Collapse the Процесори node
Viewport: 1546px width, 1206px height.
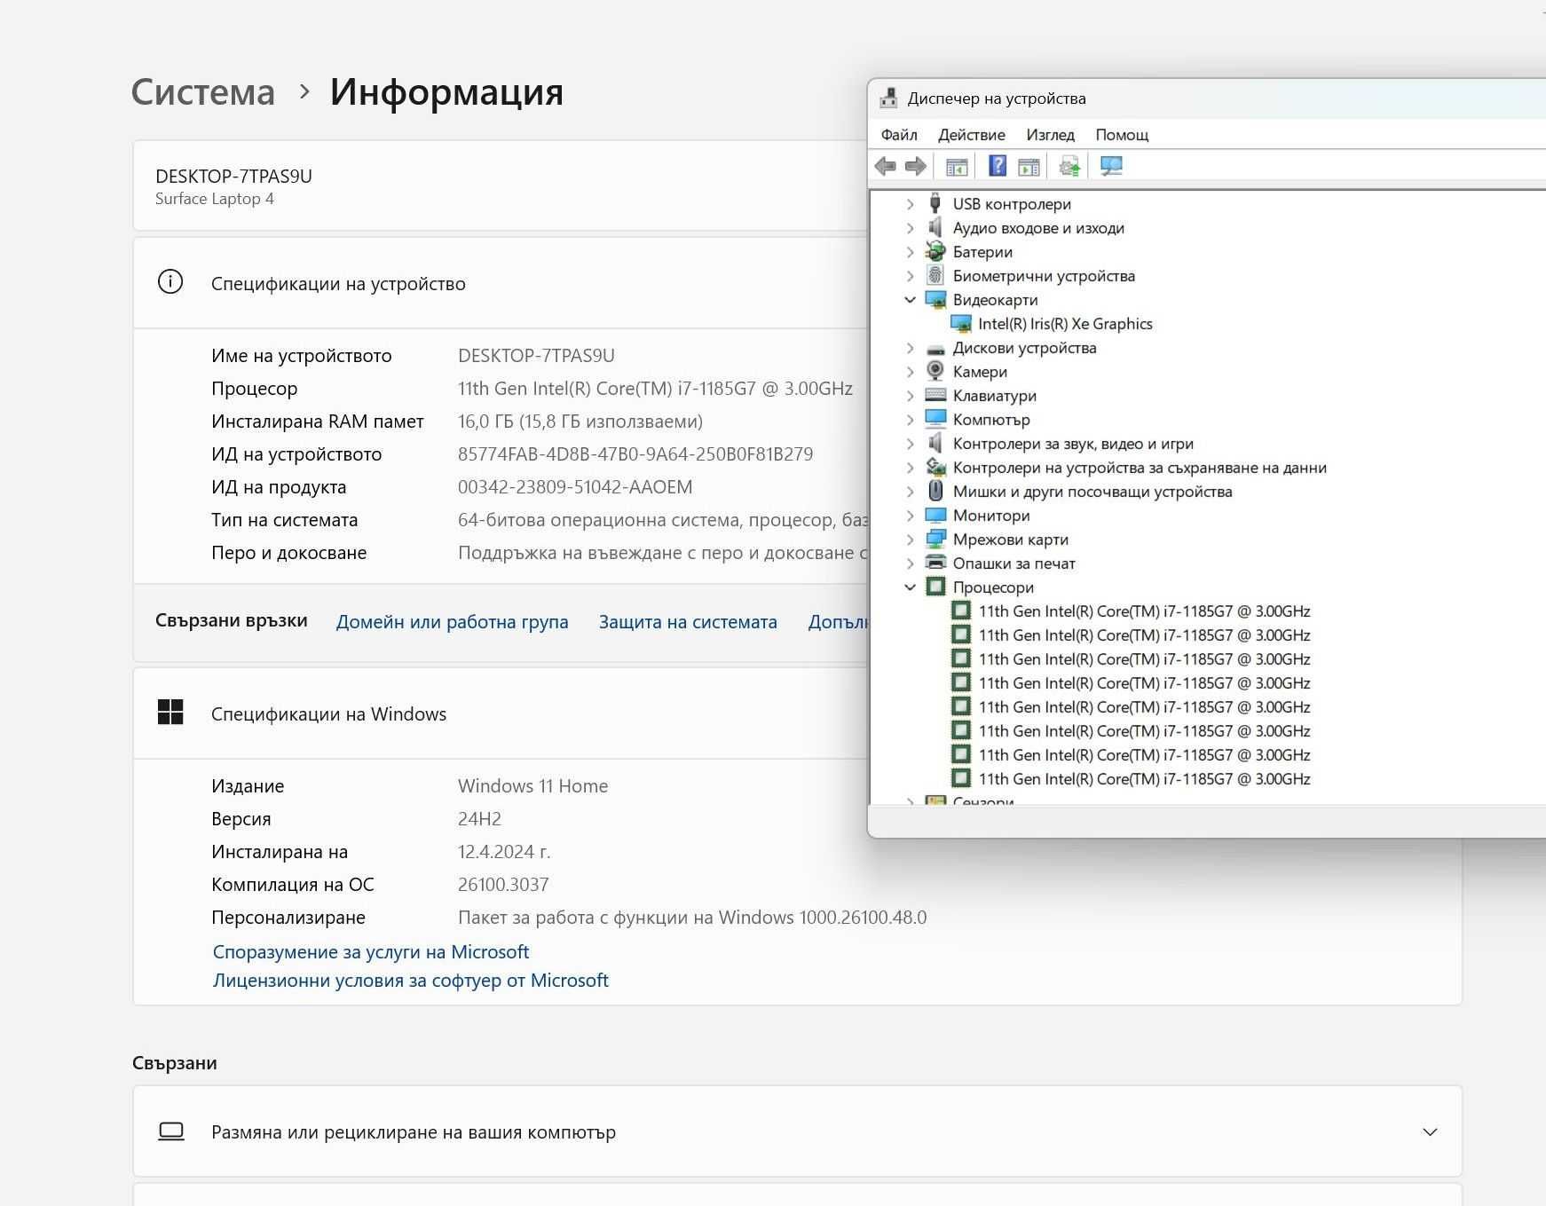point(910,587)
